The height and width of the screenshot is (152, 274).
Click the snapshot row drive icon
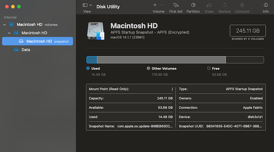[x=21, y=41]
